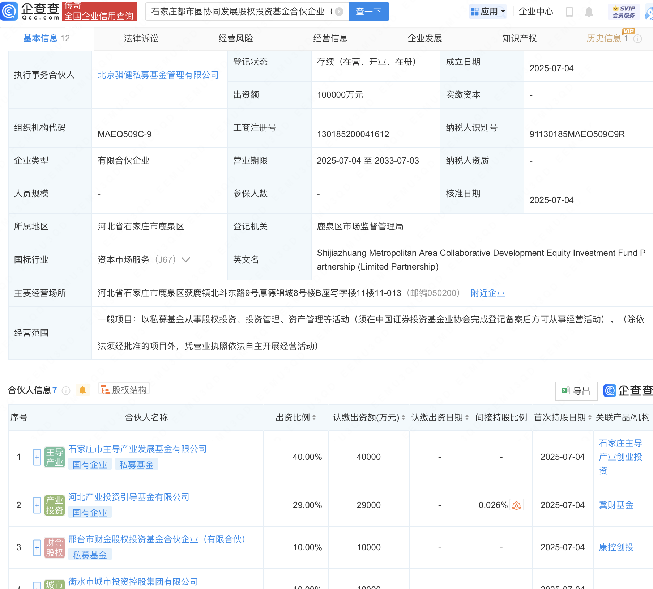This screenshot has width=653, height=589.
Task: Click the info icon beside 历史信息
Action: click(x=638, y=39)
